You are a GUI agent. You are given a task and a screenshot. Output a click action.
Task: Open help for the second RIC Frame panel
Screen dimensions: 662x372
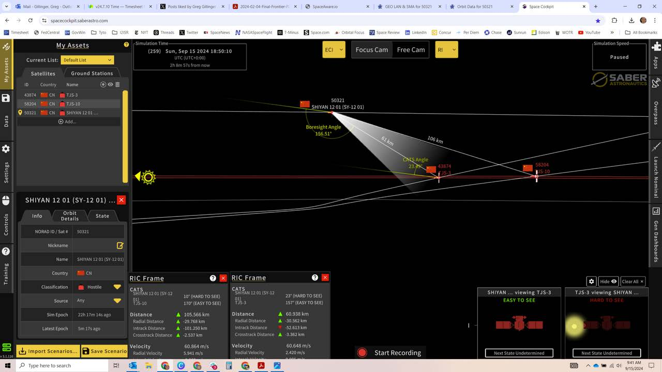tap(314, 277)
